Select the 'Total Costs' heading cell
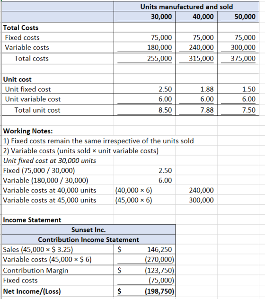265x299 pixels. point(58,27)
